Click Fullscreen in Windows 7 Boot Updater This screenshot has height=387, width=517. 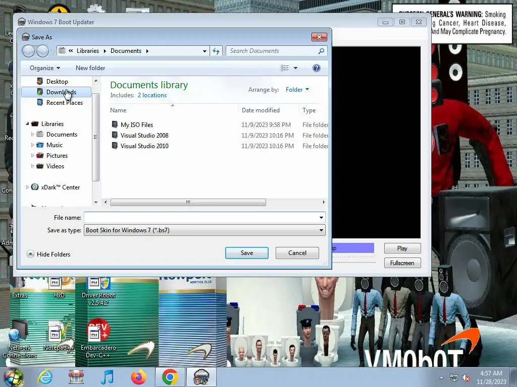click(x=402, y=263)
